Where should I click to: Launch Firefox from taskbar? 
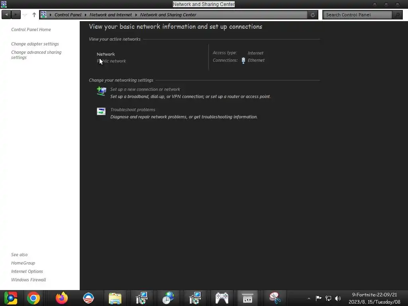tap(62, 298)
